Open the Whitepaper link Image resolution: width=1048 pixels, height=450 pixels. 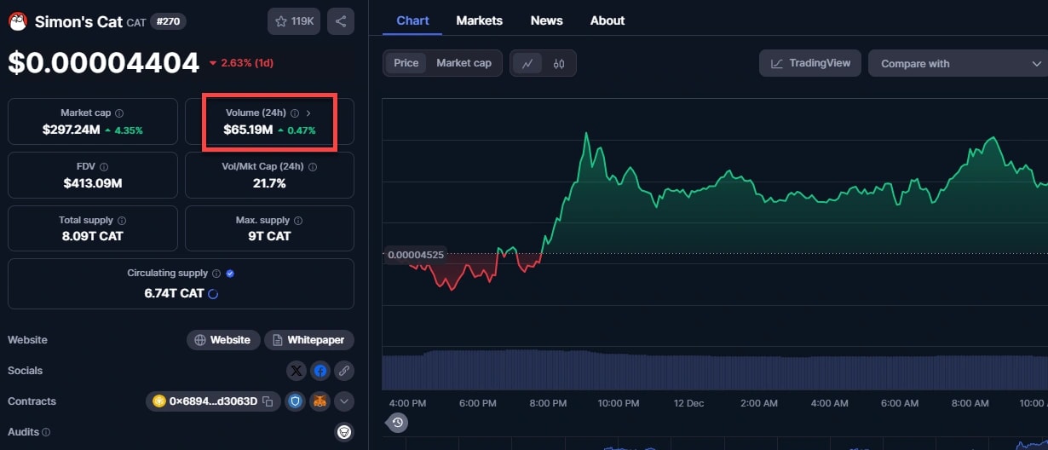point(308,340)
